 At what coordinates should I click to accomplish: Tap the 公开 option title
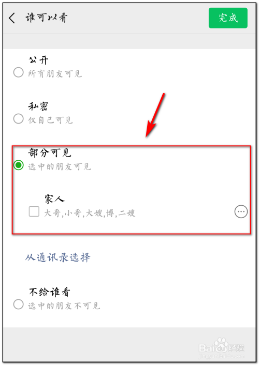(38, 60)
